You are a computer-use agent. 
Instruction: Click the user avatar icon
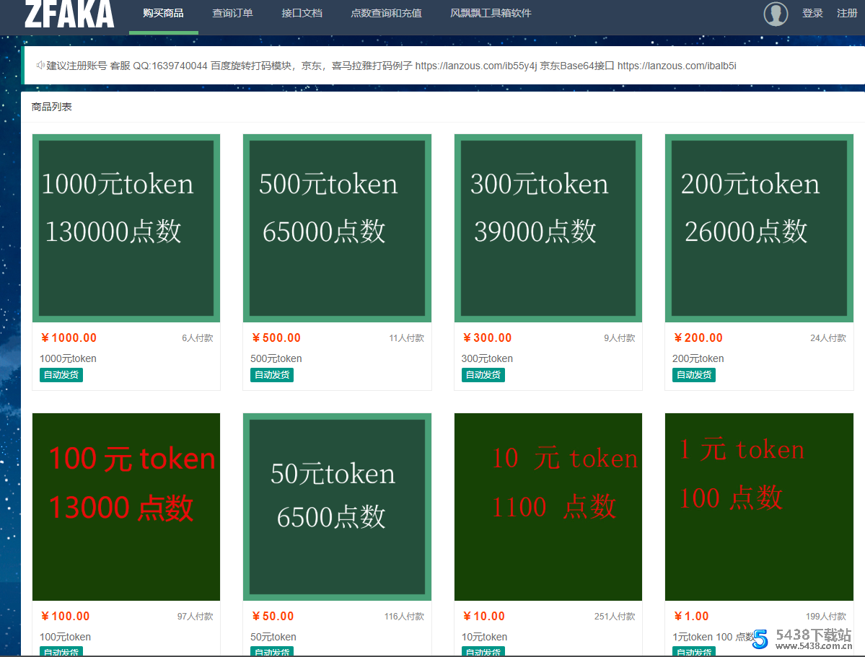point(775,14)
